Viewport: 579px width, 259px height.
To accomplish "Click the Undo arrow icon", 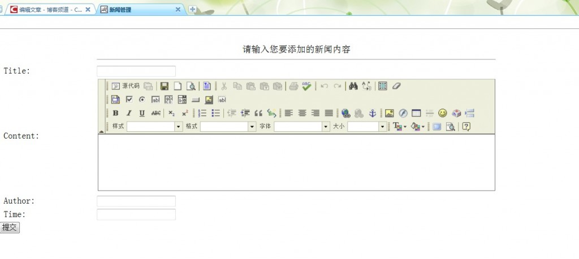I will tap(324, 86).
